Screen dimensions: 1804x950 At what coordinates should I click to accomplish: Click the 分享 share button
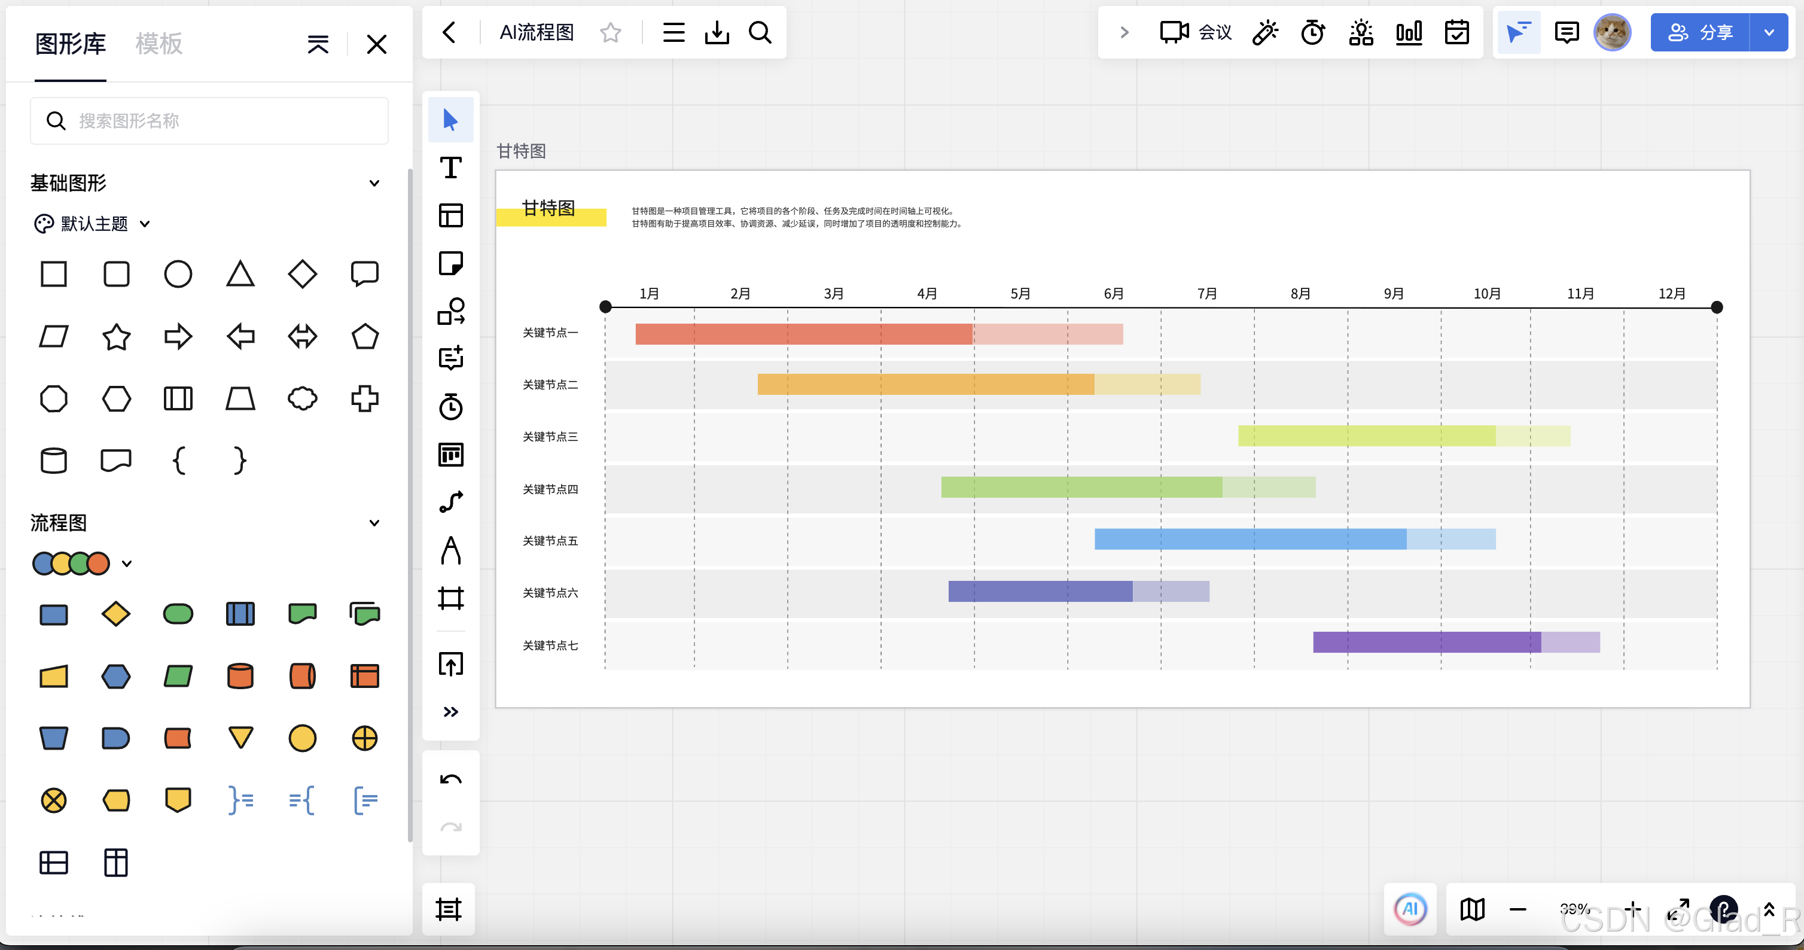pos(1700,32)
